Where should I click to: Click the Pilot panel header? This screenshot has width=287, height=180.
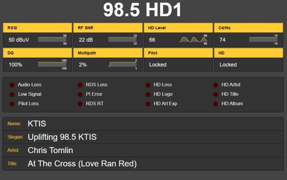click(178, 53)
